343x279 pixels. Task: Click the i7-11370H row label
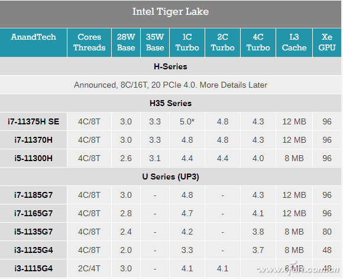[33, 140]
